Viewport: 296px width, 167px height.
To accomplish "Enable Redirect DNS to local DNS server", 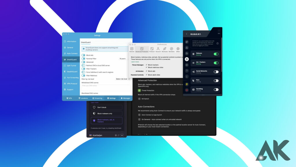I will click(84, 66).
